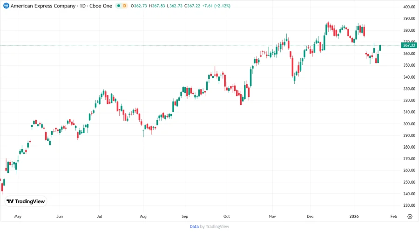Click the Aug label on time axis

click(143, 216)
